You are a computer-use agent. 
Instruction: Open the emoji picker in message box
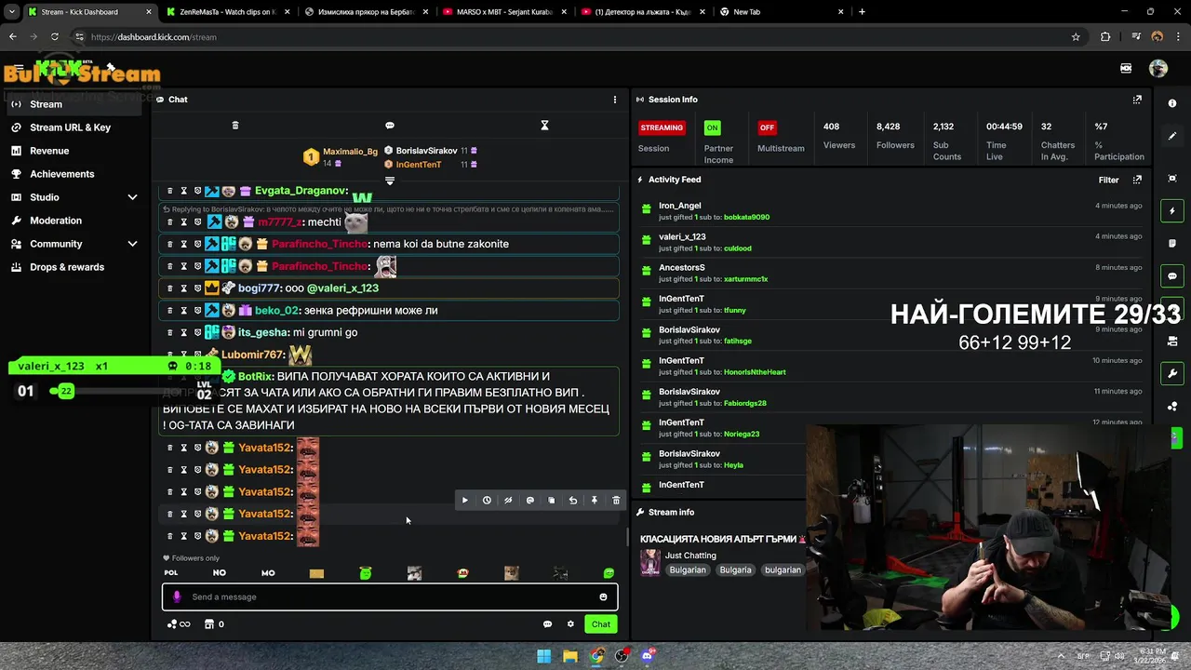pos(603,597)
